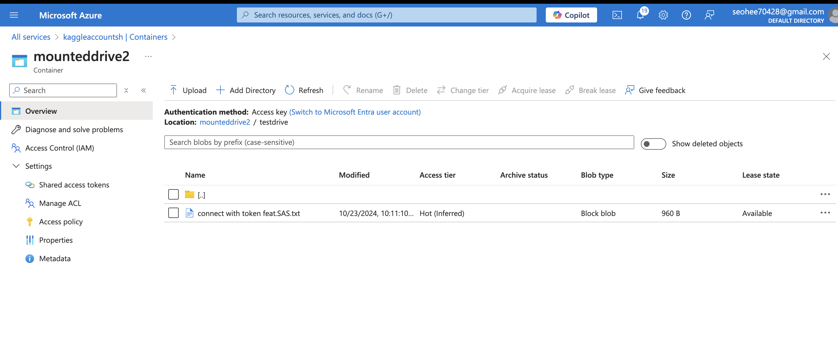This screenshot has height=349, width=838.
Task: Open the Overview menu item
Action: click(x=41, y=111)
